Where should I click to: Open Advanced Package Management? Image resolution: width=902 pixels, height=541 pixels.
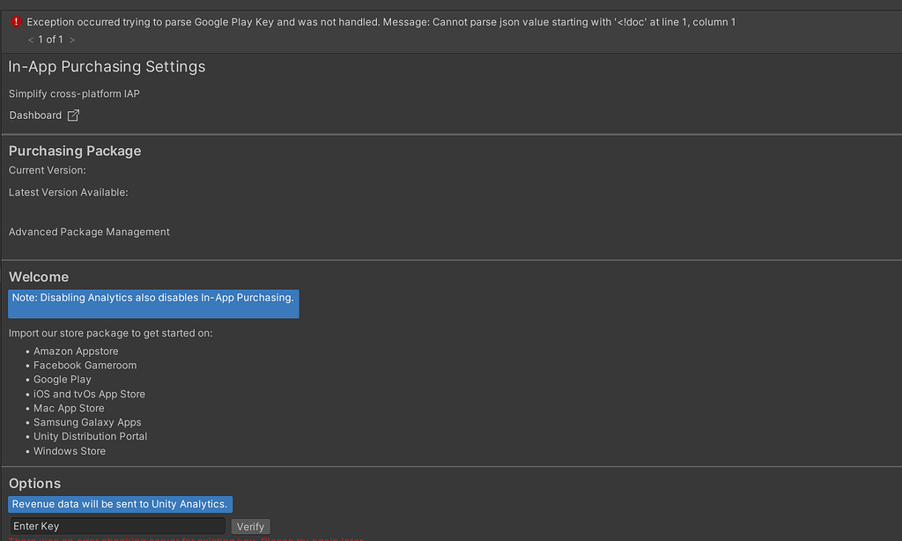88,232
